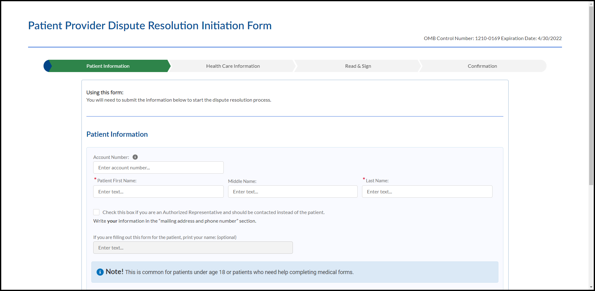The image size is (595, 291).
Task: Click the print your name optional field
Action: (x=193, y=248)
